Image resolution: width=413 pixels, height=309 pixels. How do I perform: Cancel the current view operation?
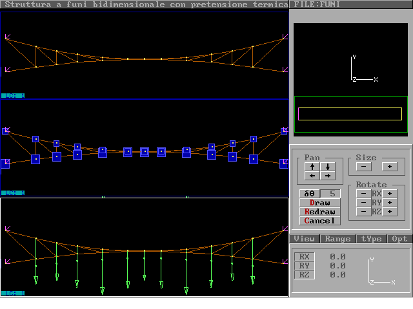pos(319,221)
